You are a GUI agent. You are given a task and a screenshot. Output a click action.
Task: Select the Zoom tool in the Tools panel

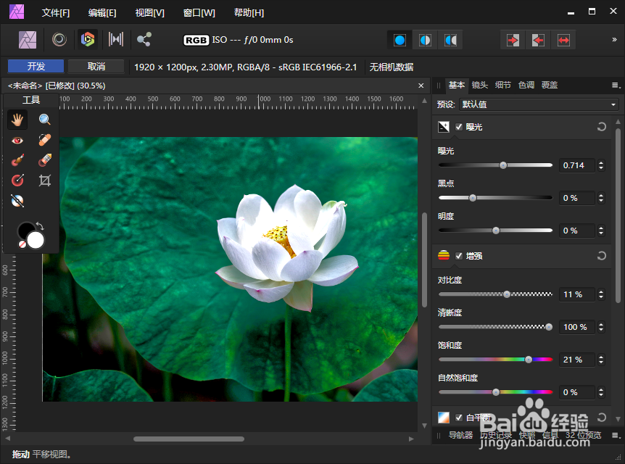coord(44,119)
